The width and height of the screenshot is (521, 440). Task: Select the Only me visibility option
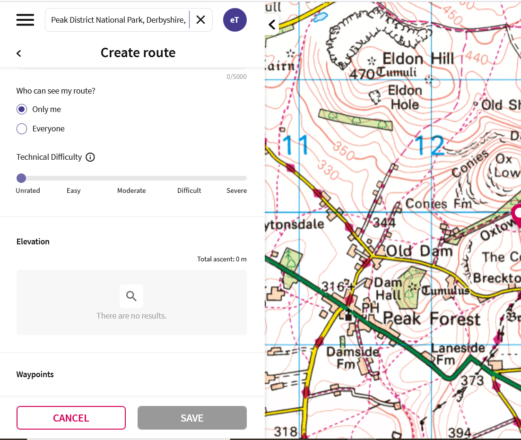coord(22,110)
